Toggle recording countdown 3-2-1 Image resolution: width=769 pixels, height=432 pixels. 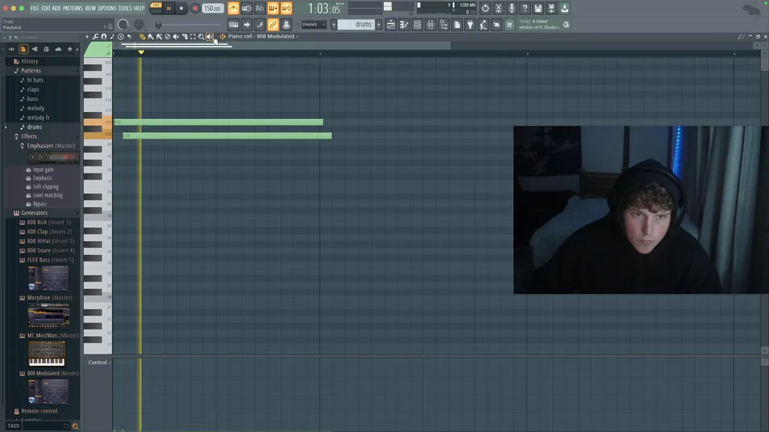(x=260, y=8)
